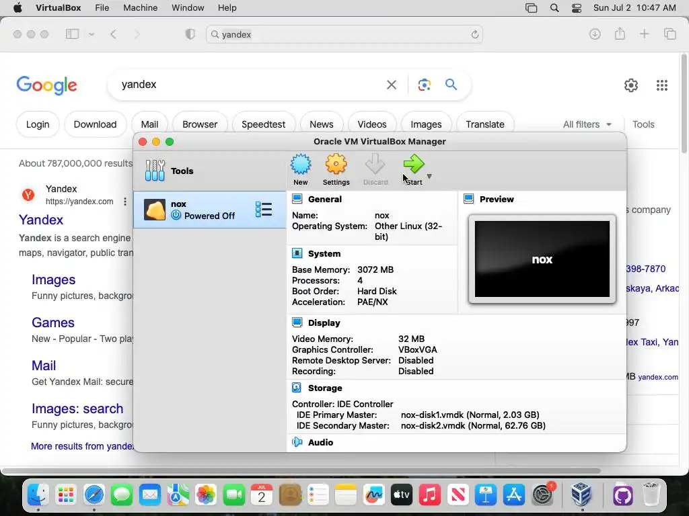Open the Window menu
689x516 pixels.
[188, 8]
